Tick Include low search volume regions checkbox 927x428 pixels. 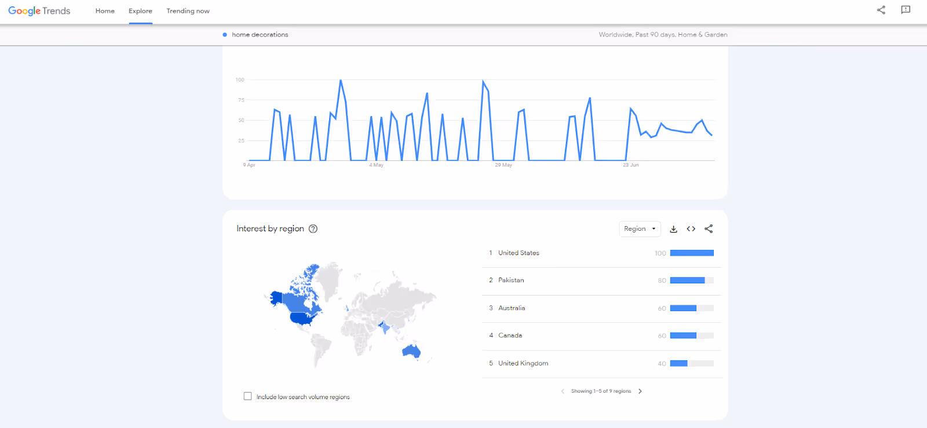pos(248,396)
